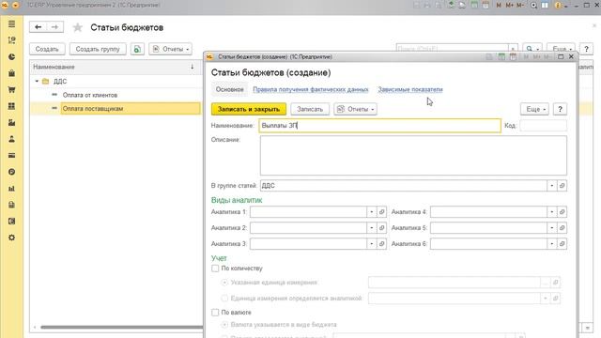Open the Еще menu in the creation dialog
The width and height of the screenshot is (601, 338).
tap(534, 109)
